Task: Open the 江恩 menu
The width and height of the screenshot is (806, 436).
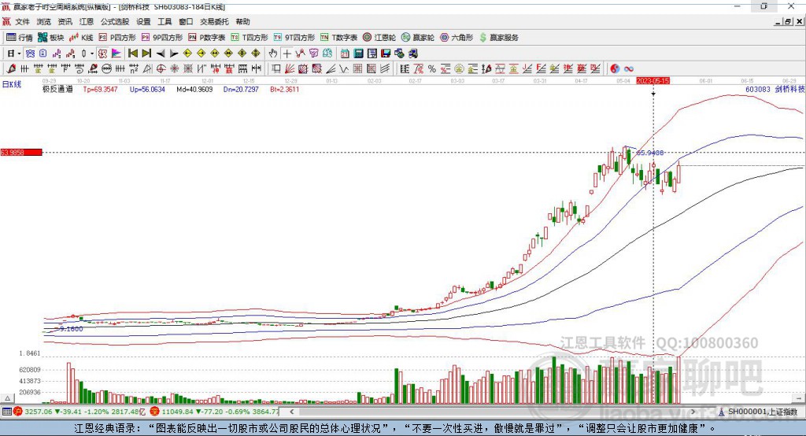Action: coord(87,21)
